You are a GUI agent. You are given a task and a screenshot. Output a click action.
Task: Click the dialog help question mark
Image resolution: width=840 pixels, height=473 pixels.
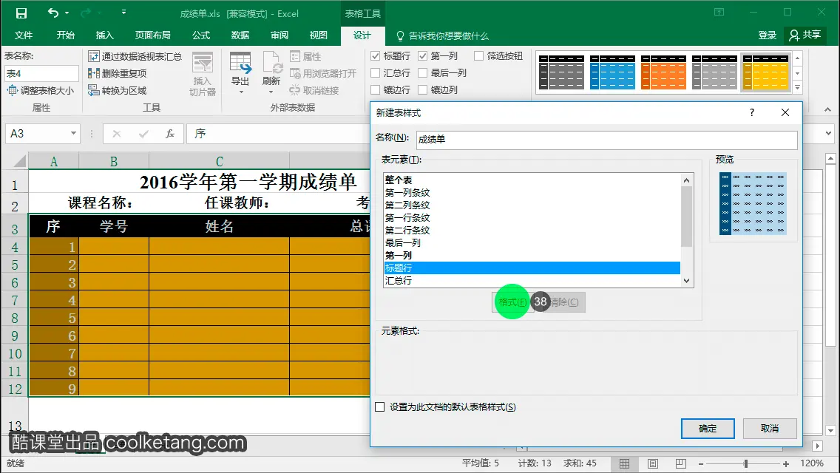coord(752,112)
